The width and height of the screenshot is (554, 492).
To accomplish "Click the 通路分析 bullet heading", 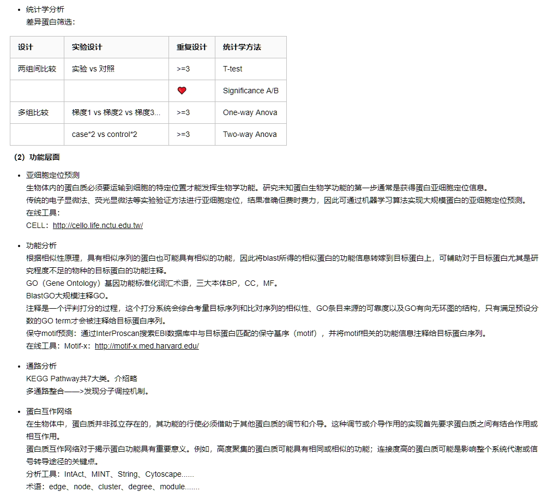I will tap(41, 366).
